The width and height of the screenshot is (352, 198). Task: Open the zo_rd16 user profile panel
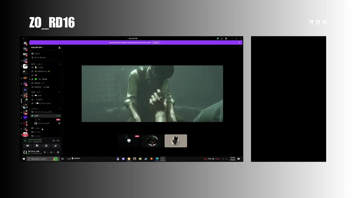click(x=33, y=152)
